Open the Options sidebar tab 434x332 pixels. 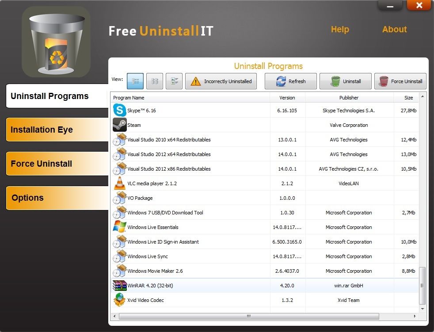57,198
